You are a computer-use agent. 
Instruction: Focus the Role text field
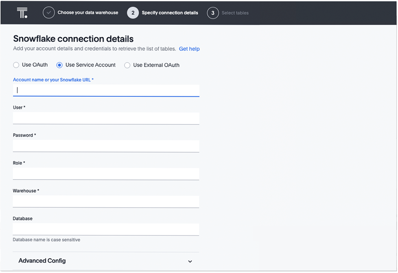(x=106, y=173)
